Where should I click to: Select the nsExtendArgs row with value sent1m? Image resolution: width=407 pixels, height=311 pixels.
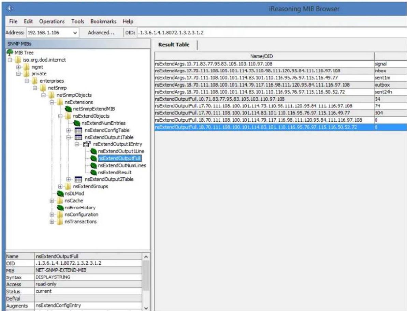click(x=280, y=78)
